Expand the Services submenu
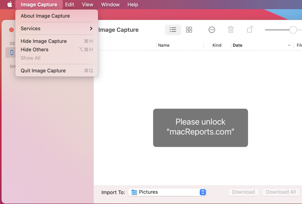Viewport: 302px width, 204px height. (57, 29)
